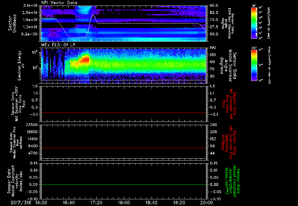
Task: Click the "18:40" time axis label
Action: click(x=151, y=203)
